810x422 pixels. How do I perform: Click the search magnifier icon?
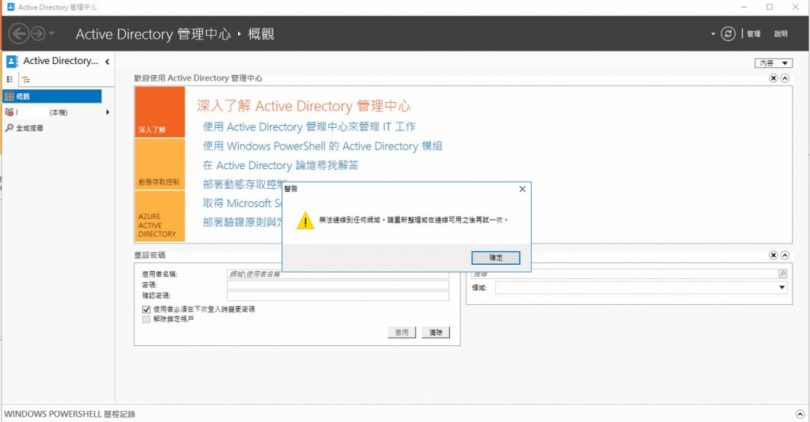782,274
